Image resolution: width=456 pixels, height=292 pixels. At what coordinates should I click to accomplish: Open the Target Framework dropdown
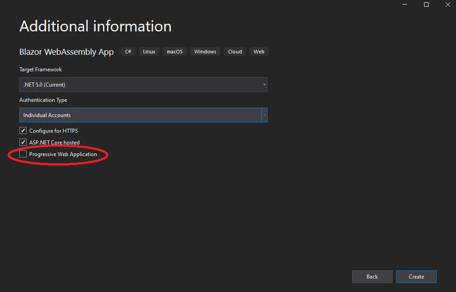(x=143, y=85)
